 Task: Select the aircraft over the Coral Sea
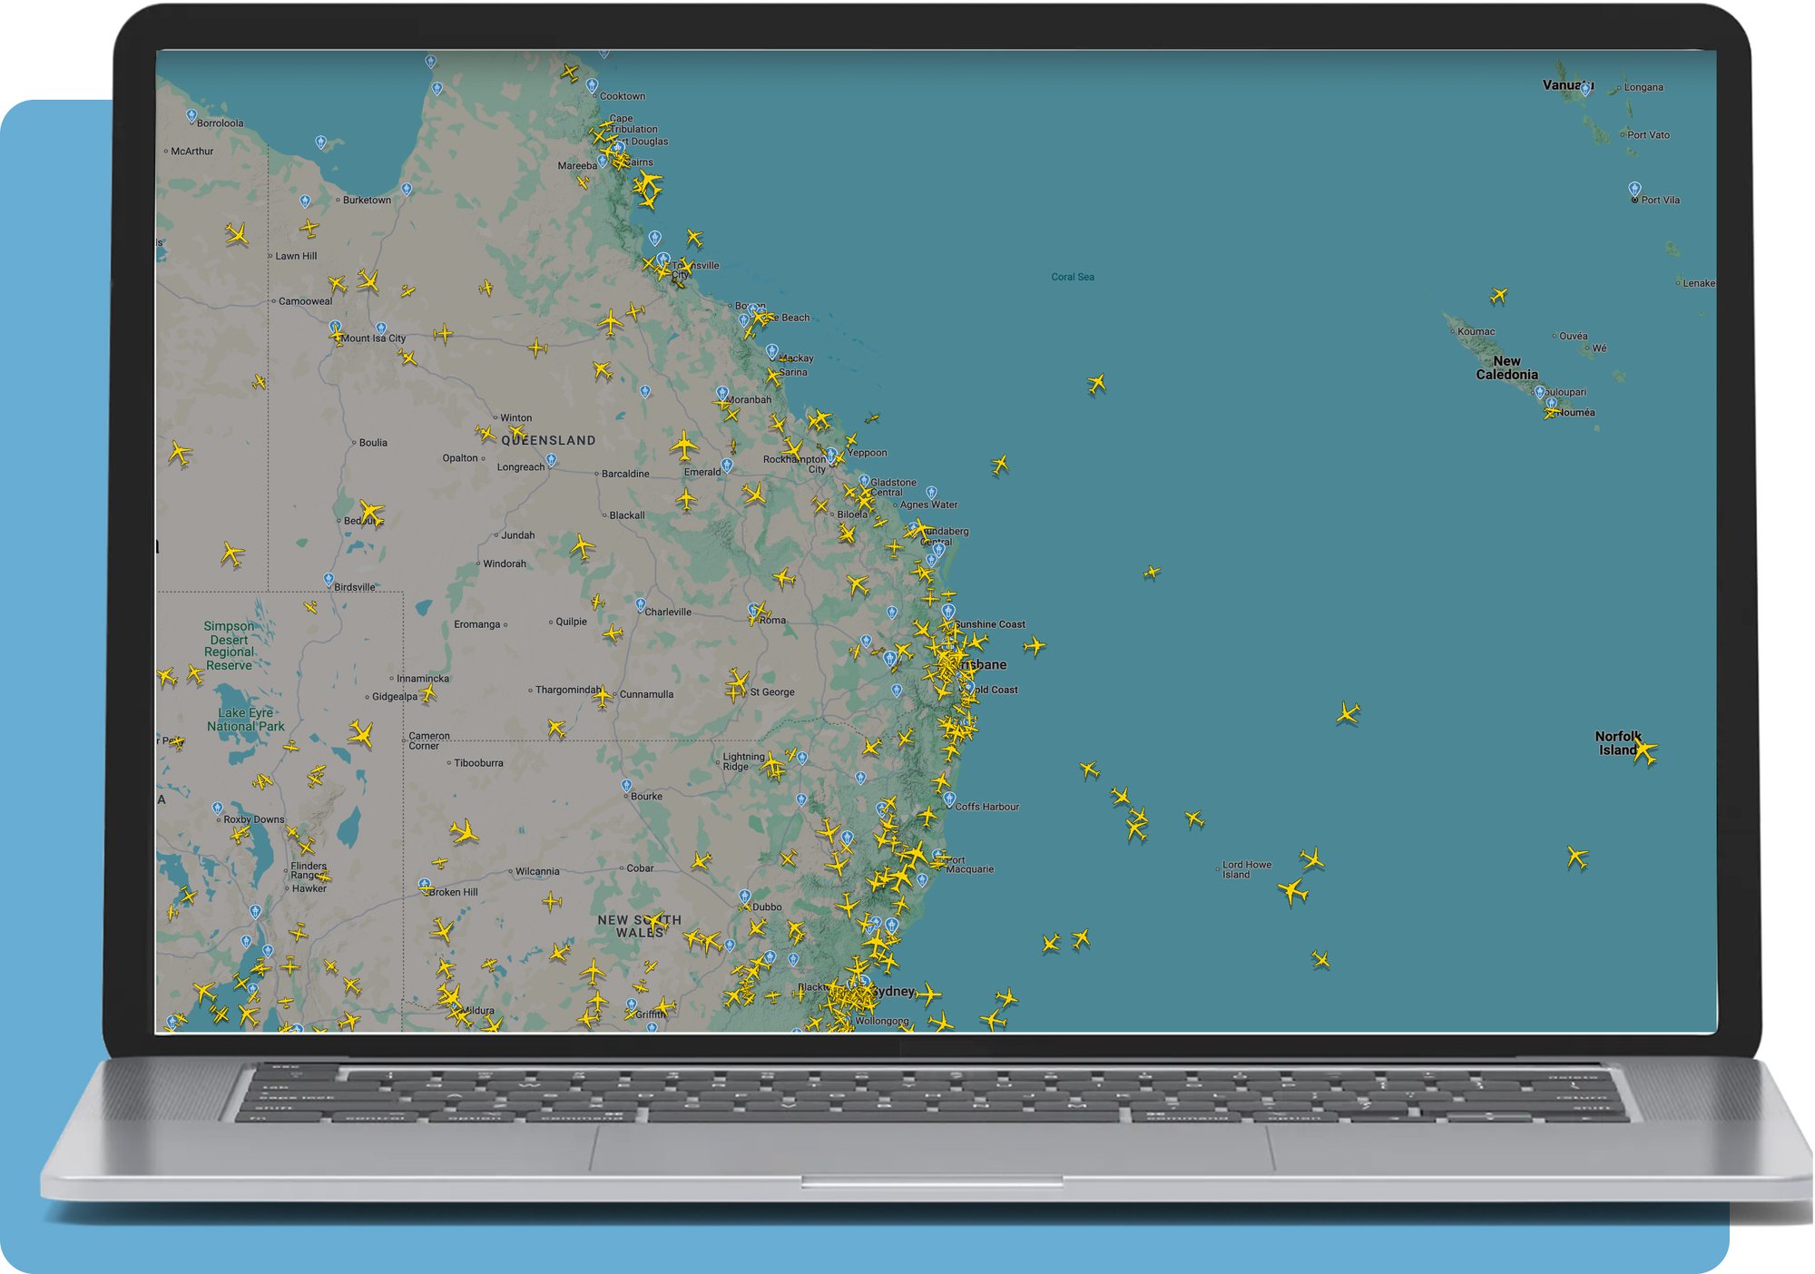point(1095,384)
